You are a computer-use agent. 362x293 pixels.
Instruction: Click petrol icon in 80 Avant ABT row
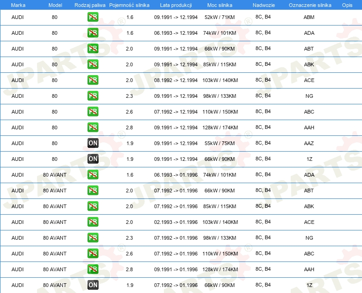click(93, 191)
